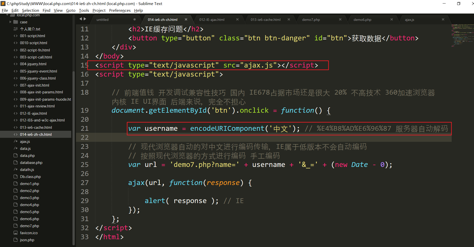Open demo7.php from the sidebar
The image size is (474, 247).
29,226
